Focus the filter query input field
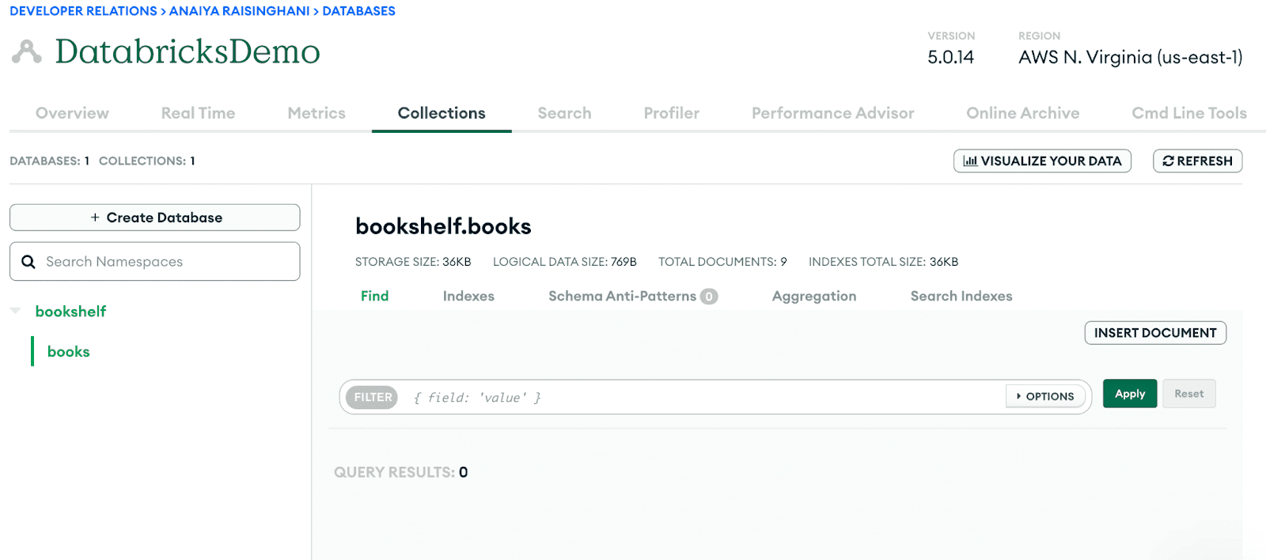Screen dimensions: 1266x560 point(696,397)
